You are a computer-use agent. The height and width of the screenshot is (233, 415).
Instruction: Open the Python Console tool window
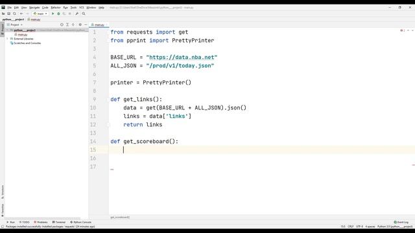(x=80, y=222)
